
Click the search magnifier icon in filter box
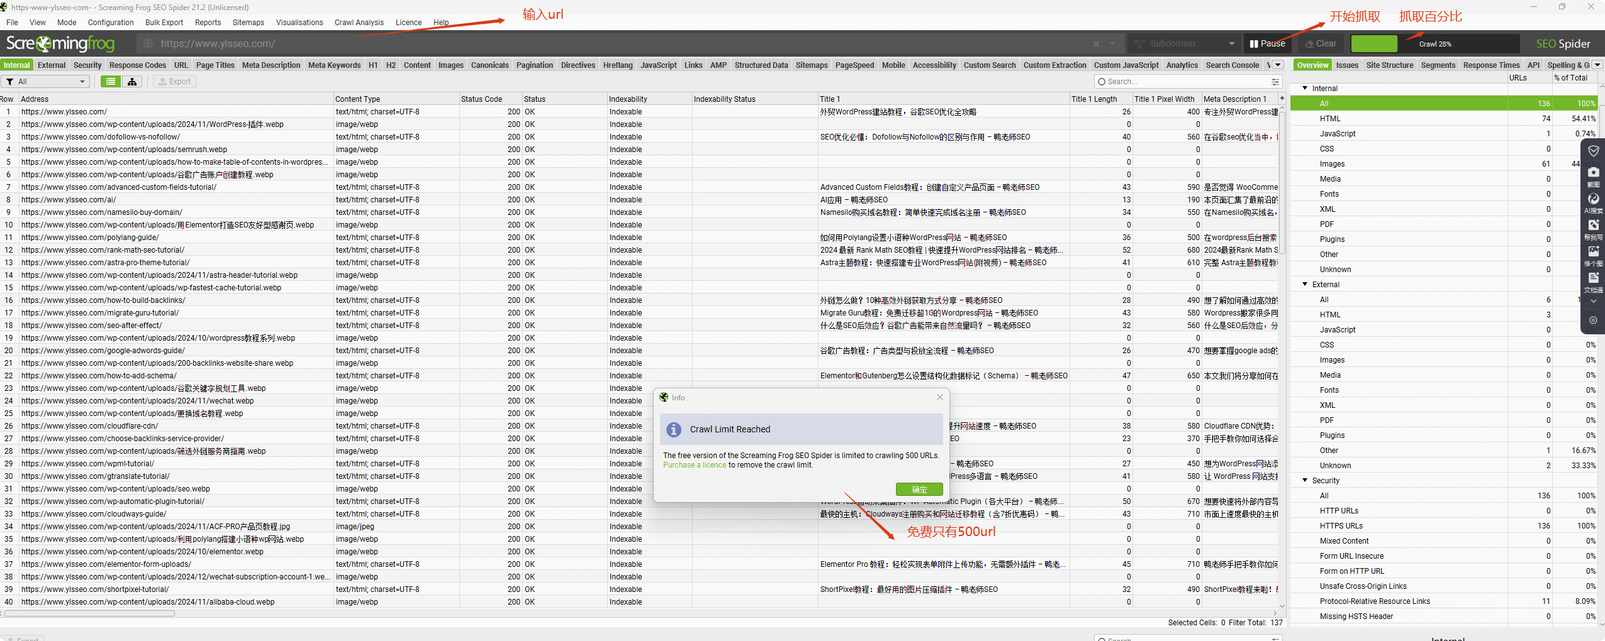[x=1101, y=82]
